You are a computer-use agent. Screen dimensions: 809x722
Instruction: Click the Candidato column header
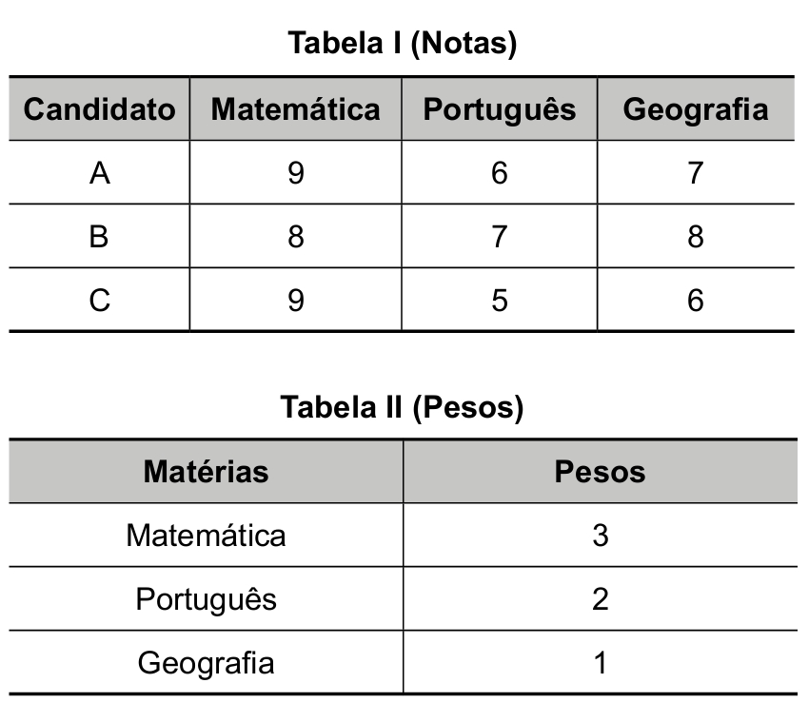[100, 109]
